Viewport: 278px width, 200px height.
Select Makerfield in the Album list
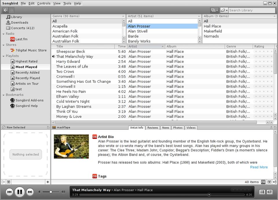[213, 31]
